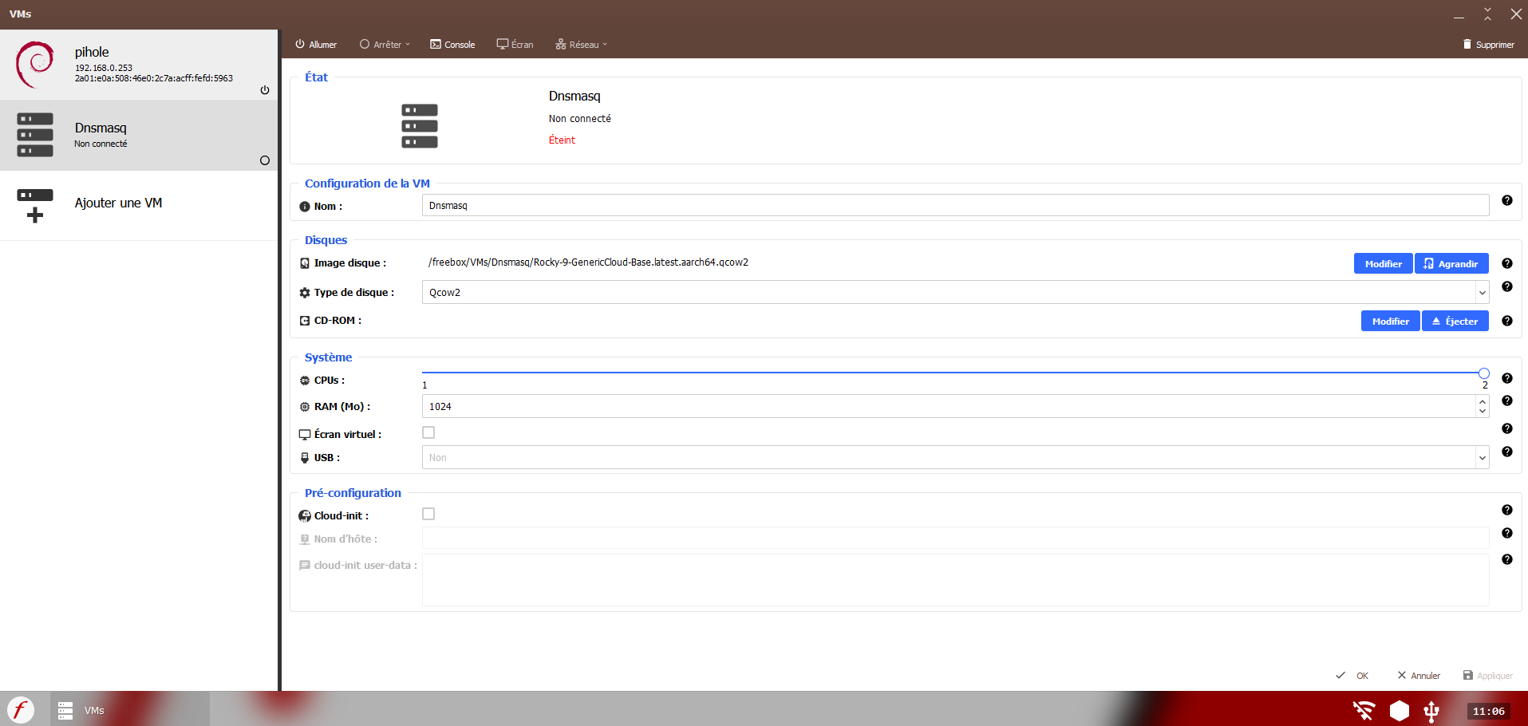Toggle the Dnsmasq VM power state circle
The height and width of the screenshot is (726, 1528).
[x=264, y=160]
